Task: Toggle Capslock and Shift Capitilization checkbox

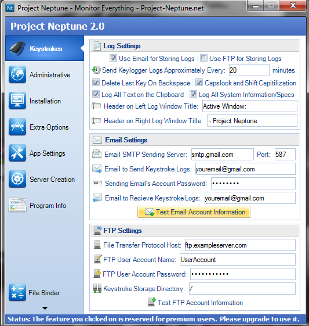Action: (199, 83)
